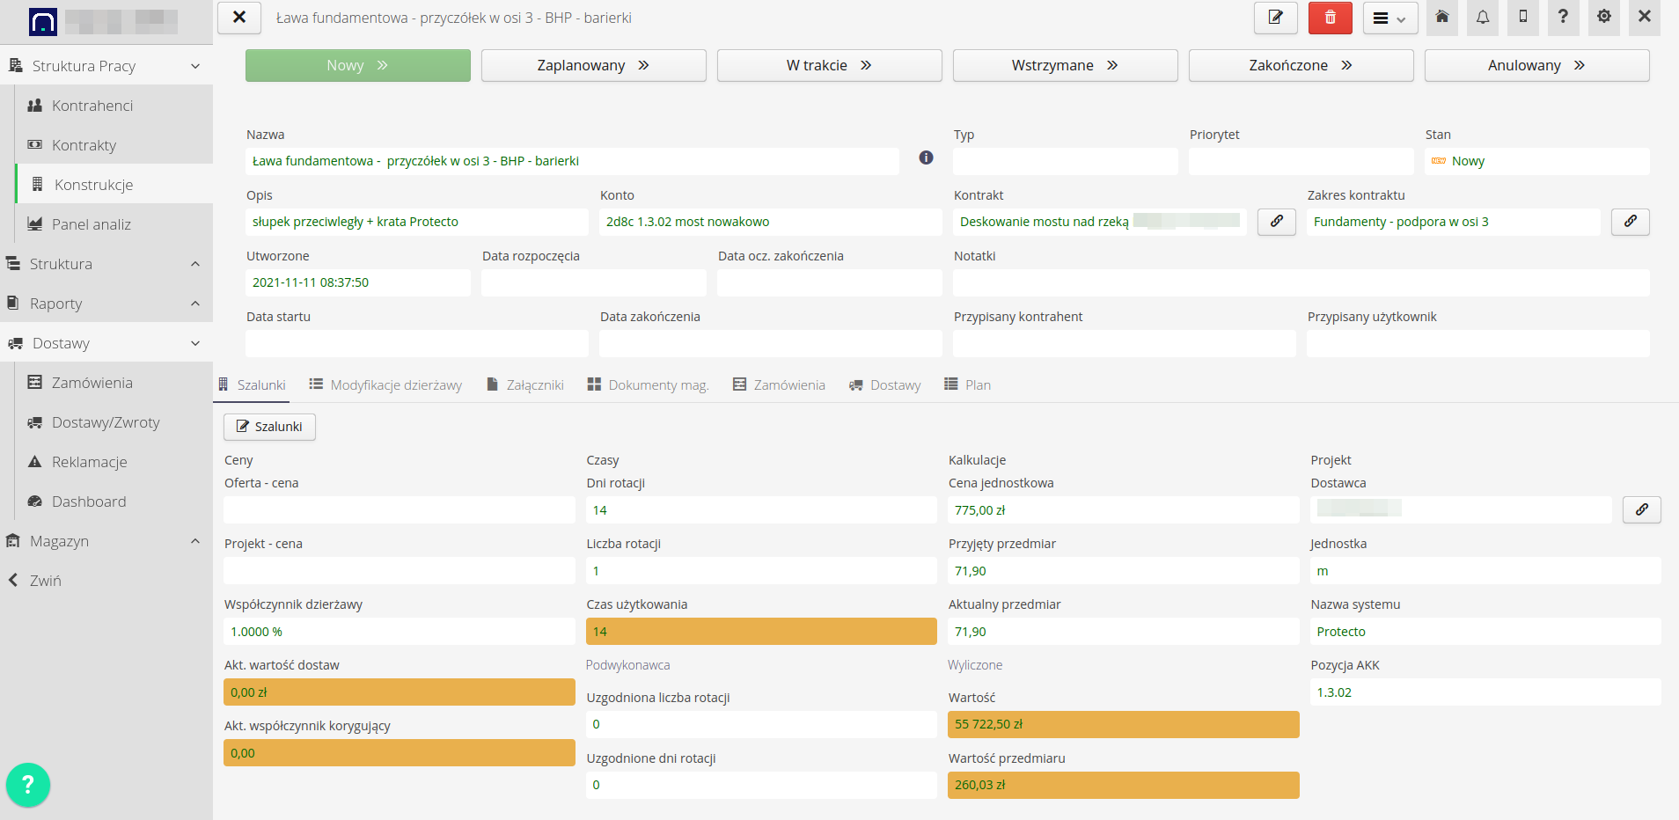
Task: Click the info icon beside Nazwa field
Action: coord(926,157)
